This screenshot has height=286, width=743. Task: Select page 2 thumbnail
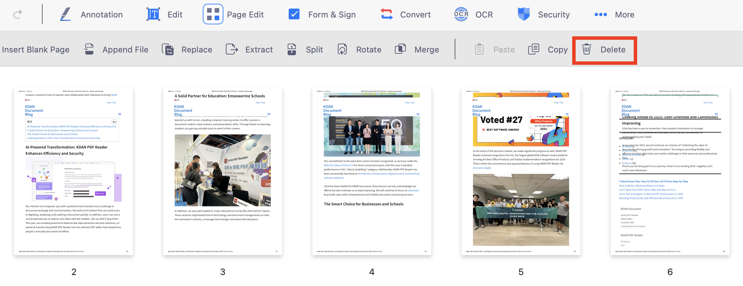(x=74, y=171)
